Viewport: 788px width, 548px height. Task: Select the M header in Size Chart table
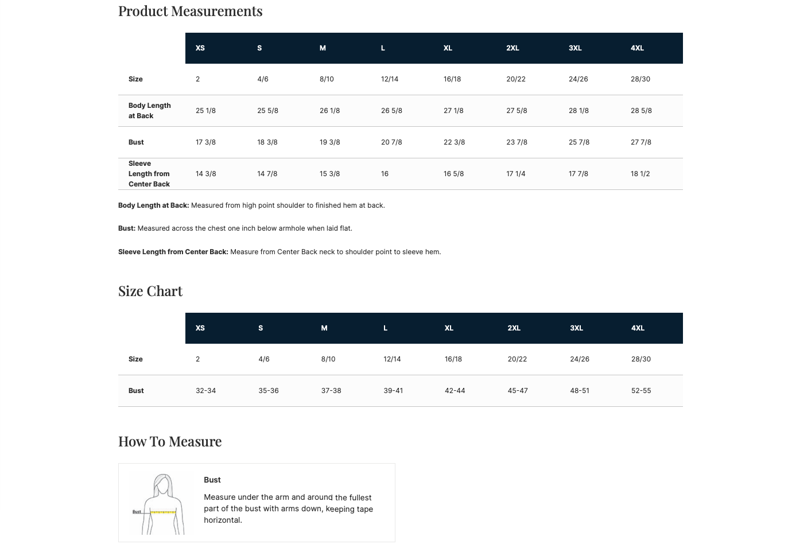pos(324,328)
